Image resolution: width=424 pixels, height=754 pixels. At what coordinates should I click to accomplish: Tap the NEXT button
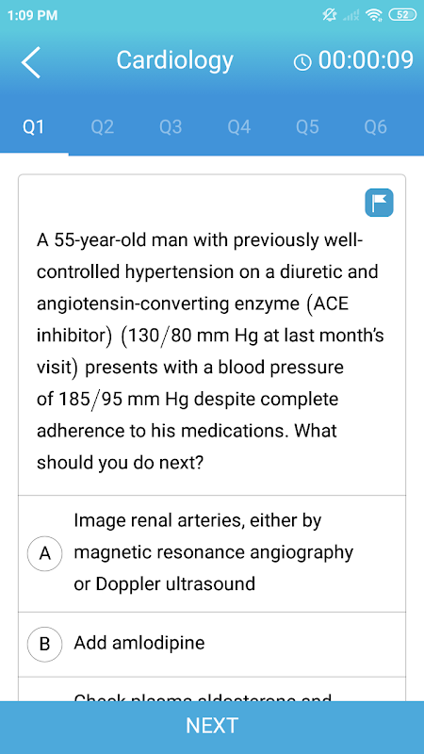[212, 726]
